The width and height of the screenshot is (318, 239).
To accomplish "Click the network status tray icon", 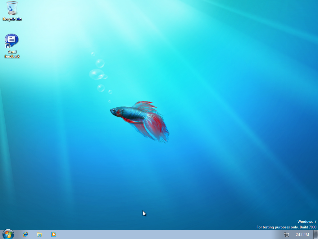I will pyautogui.click(x=286, y=235).
